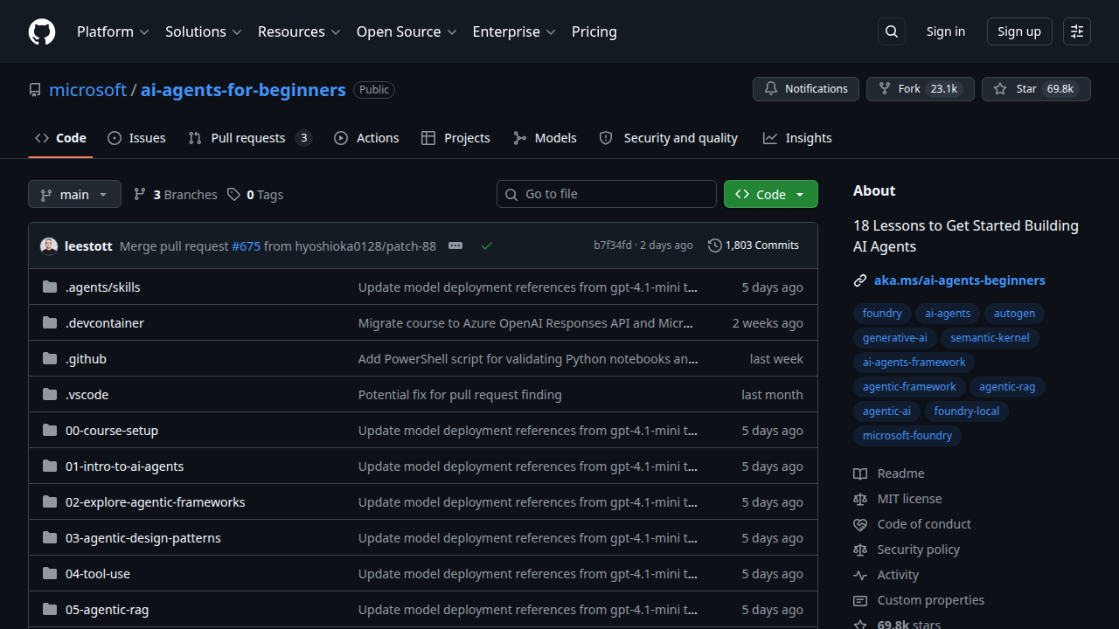Select the autogen topic tag
1119x629 pixels.
tap(1014, 314)
